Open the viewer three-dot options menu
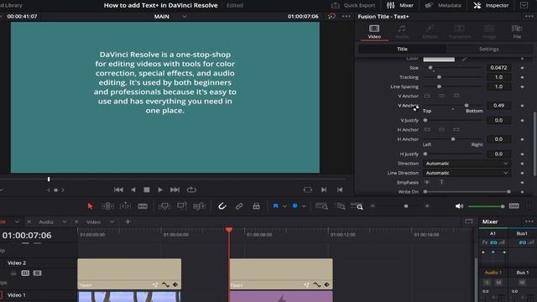537x302 pixels. coord(347,17)
